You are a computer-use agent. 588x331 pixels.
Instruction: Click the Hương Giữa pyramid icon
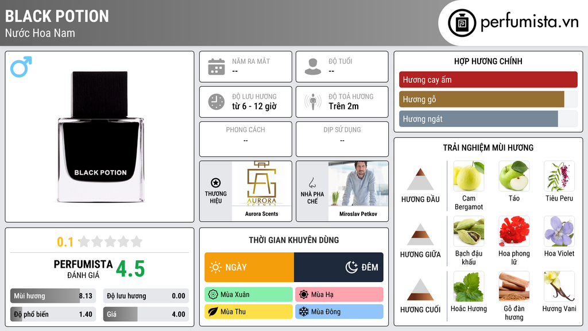pos(420,234)
